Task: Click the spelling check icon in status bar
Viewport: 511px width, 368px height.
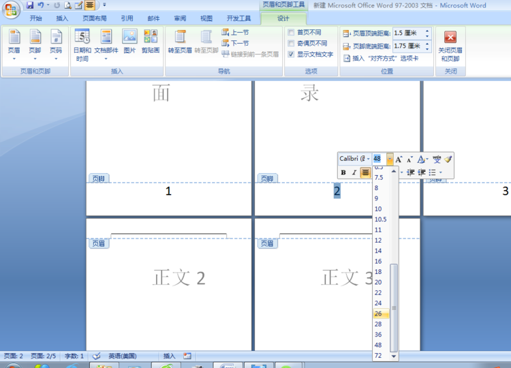Action: coord(97,356)
